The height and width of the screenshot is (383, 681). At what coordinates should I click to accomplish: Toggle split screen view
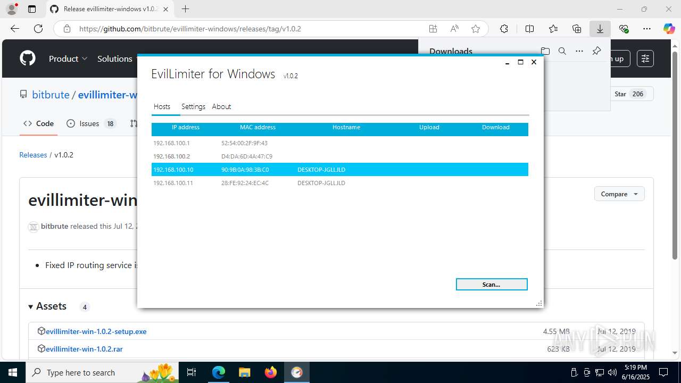[x=529, y=29]
